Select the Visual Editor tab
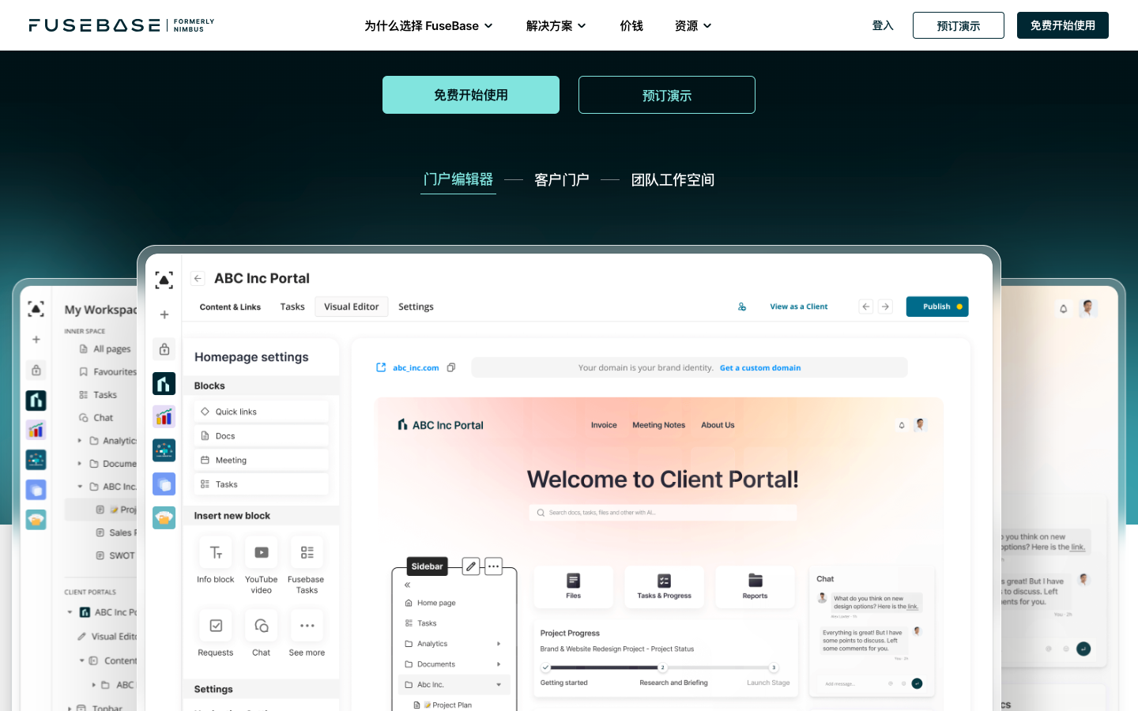Image resolution: width=1138 pixels, height=711 pixels. tap(352, 307)
